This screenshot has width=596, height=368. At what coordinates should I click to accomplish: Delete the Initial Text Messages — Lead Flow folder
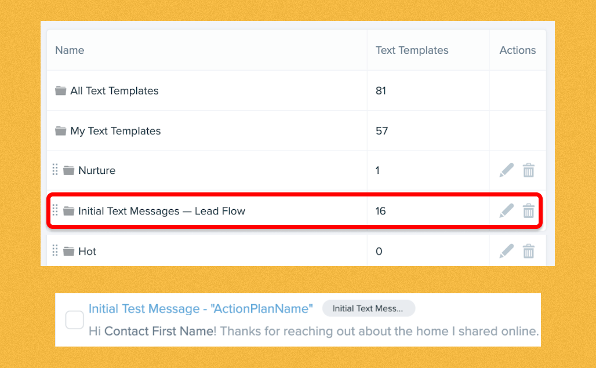pyautogui.click(x=528, y=211)
